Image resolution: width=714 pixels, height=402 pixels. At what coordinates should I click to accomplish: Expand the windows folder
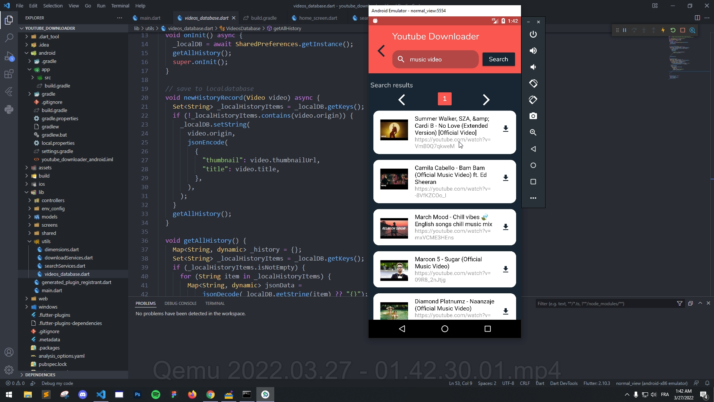pos(26,307)
